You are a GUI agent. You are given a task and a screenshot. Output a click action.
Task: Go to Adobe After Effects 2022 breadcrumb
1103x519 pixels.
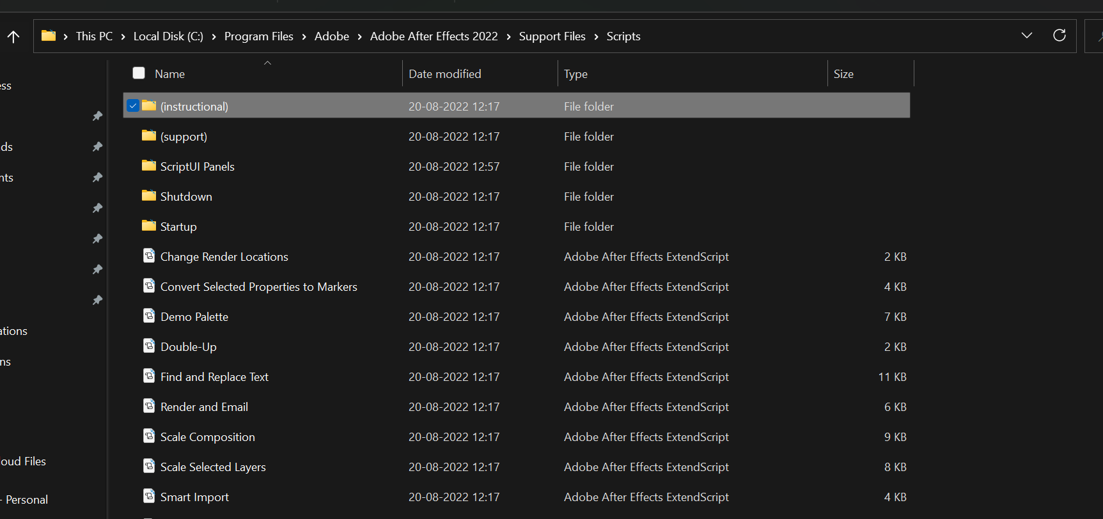pyautogui.click(x=434, y=36)
